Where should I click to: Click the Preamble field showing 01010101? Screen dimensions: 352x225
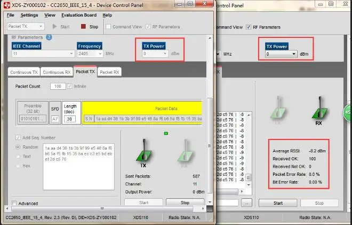click(x=33, y=119)
